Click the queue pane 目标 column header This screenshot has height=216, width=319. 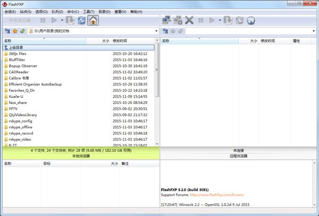pos(61,163)
